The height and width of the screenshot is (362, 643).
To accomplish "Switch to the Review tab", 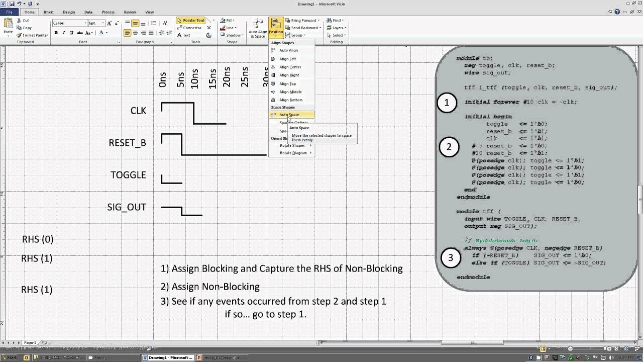I will (x=130, y=12).
